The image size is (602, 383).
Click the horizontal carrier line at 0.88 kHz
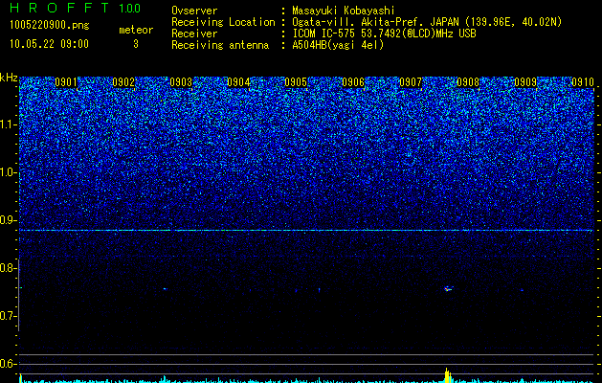[x=306, y=230]
